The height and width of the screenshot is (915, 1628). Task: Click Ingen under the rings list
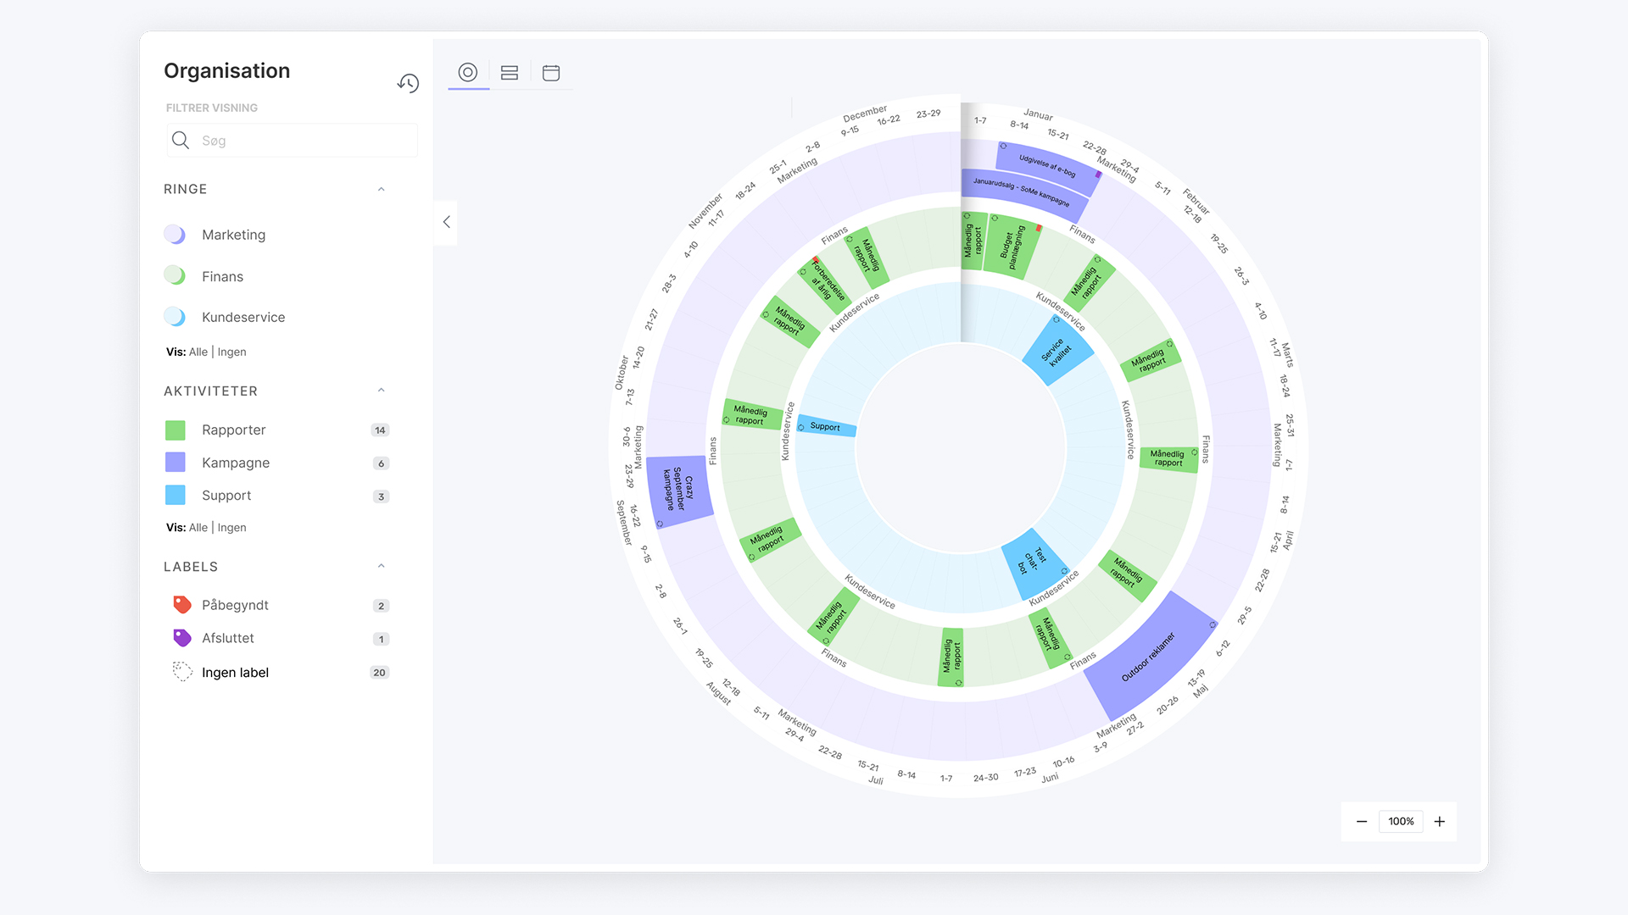pyautogui.click(x=231, y=352)
